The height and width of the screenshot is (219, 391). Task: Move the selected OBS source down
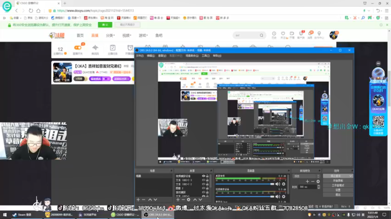[200, 200]
